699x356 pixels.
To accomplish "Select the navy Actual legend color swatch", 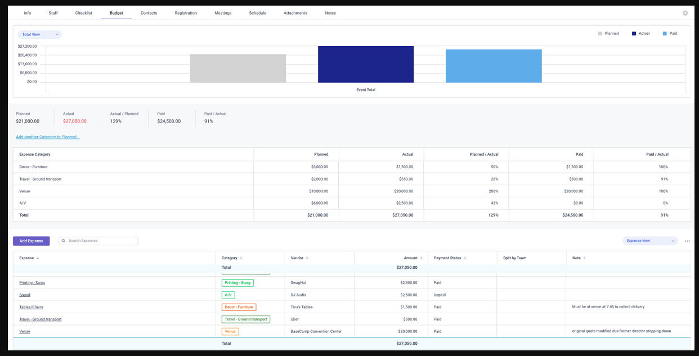I will pos(633,33).
